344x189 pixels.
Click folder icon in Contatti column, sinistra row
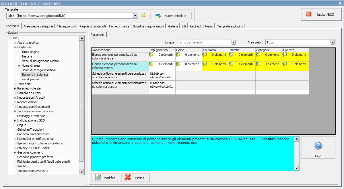click(x=285, y=55)
